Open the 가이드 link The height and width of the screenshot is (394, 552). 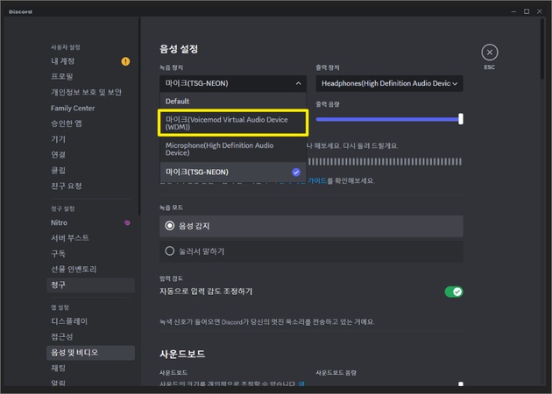[x=317, y=180]
